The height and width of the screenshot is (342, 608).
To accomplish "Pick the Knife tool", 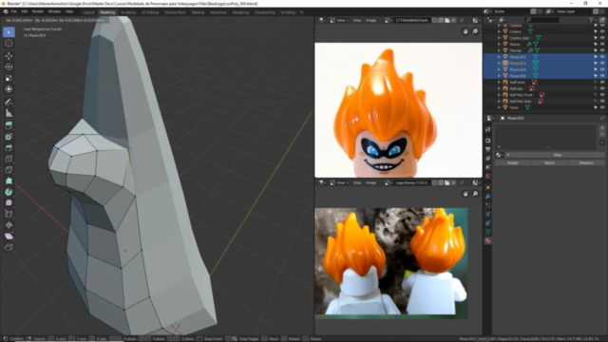I will pyautogui.click(x=9, y=170).
